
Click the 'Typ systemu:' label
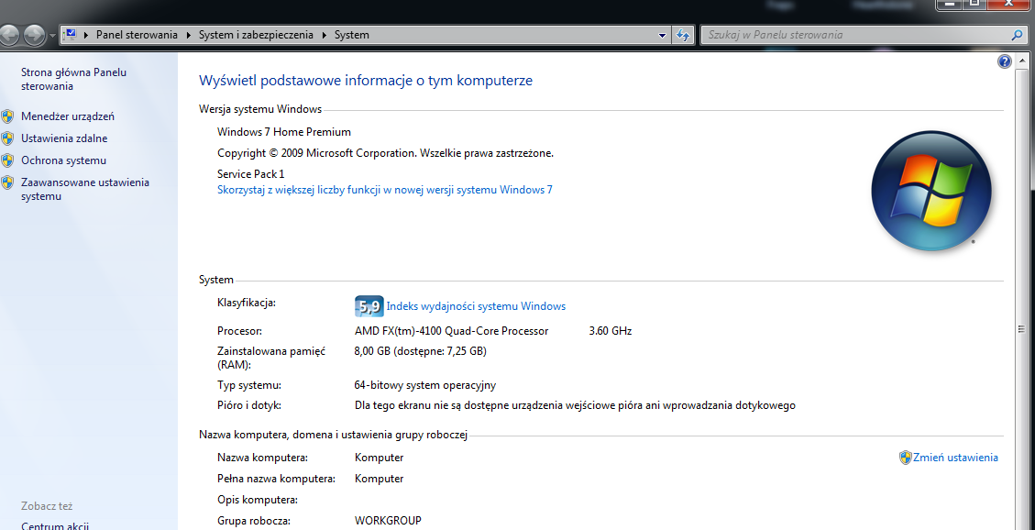[249, 385]
